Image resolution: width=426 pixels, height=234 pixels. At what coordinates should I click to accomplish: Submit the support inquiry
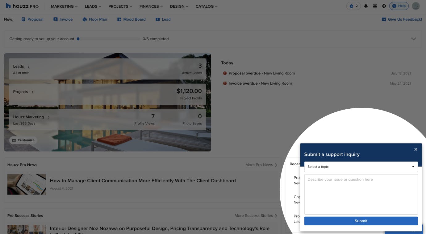361,221
